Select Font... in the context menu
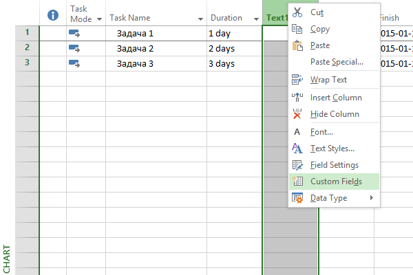This screenshot has height=275, width=413. [x=321, y=131]
